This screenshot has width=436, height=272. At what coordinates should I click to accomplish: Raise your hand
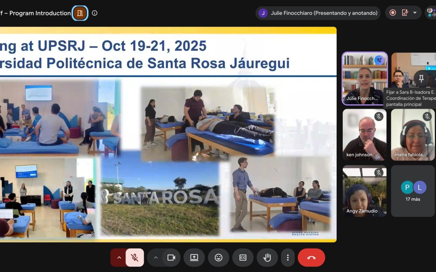pos(267,257)
